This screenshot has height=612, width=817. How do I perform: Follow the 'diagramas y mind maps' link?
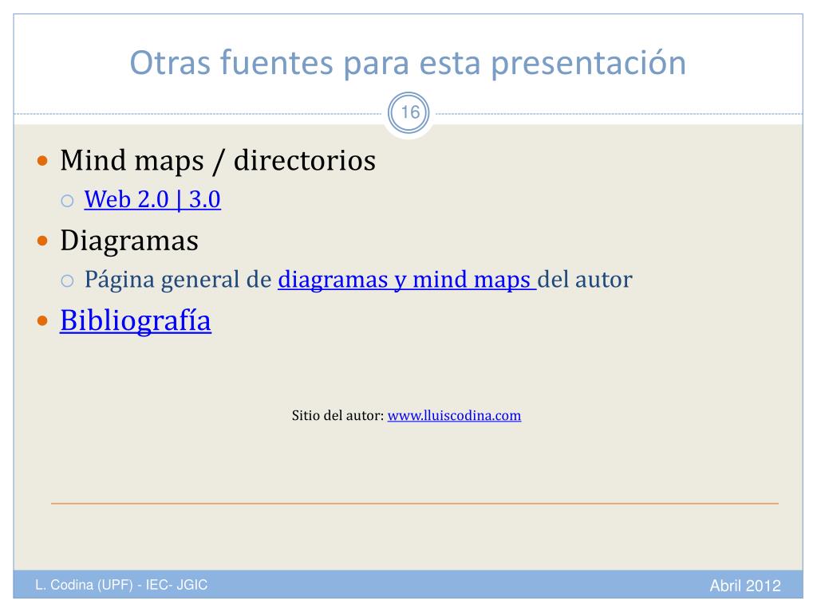point(407,280)
